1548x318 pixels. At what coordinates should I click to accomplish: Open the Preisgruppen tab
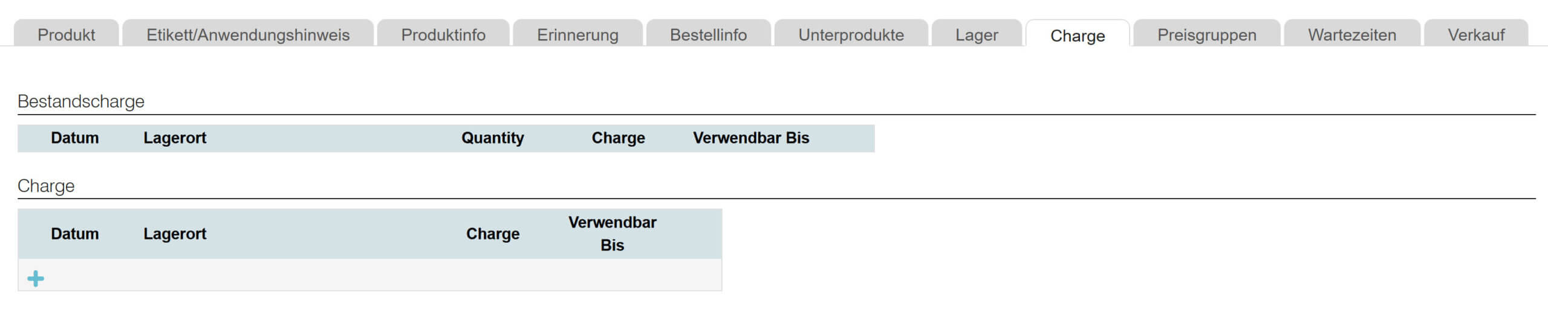(1206, 35)
